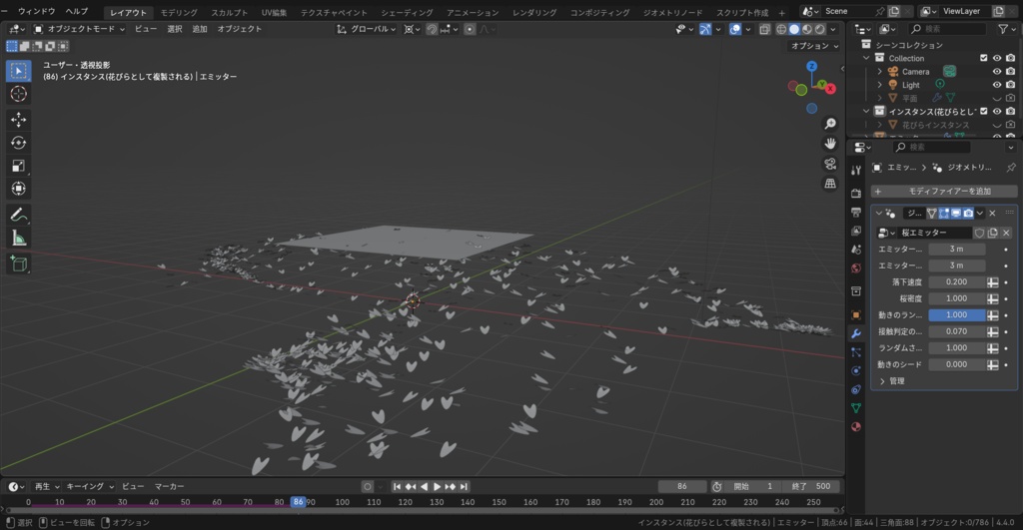Switch to solid viewport shading

794,29
